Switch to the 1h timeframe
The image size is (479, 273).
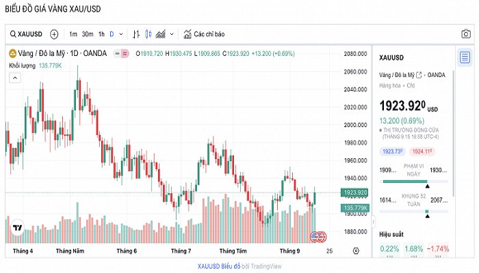point(101,34)
